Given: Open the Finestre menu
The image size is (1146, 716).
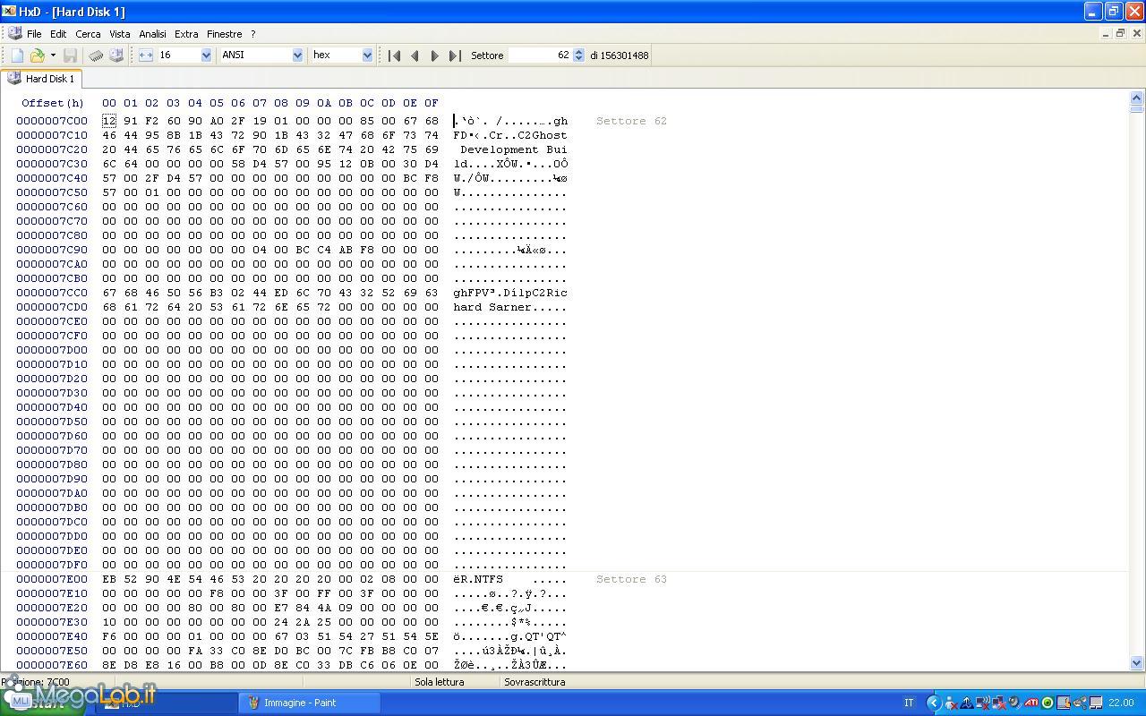Looking at the screenshot, I should pos(224,34).
